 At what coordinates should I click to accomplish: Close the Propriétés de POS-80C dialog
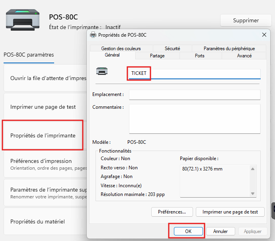pos(264,35)
